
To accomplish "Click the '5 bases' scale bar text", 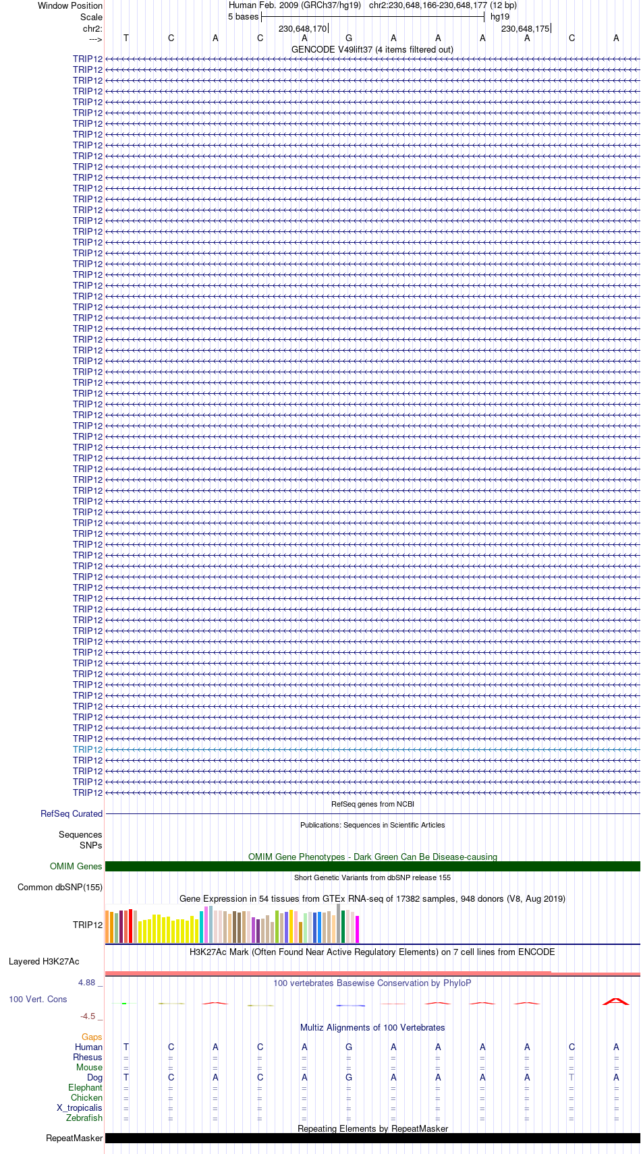I will pos(244,17).
